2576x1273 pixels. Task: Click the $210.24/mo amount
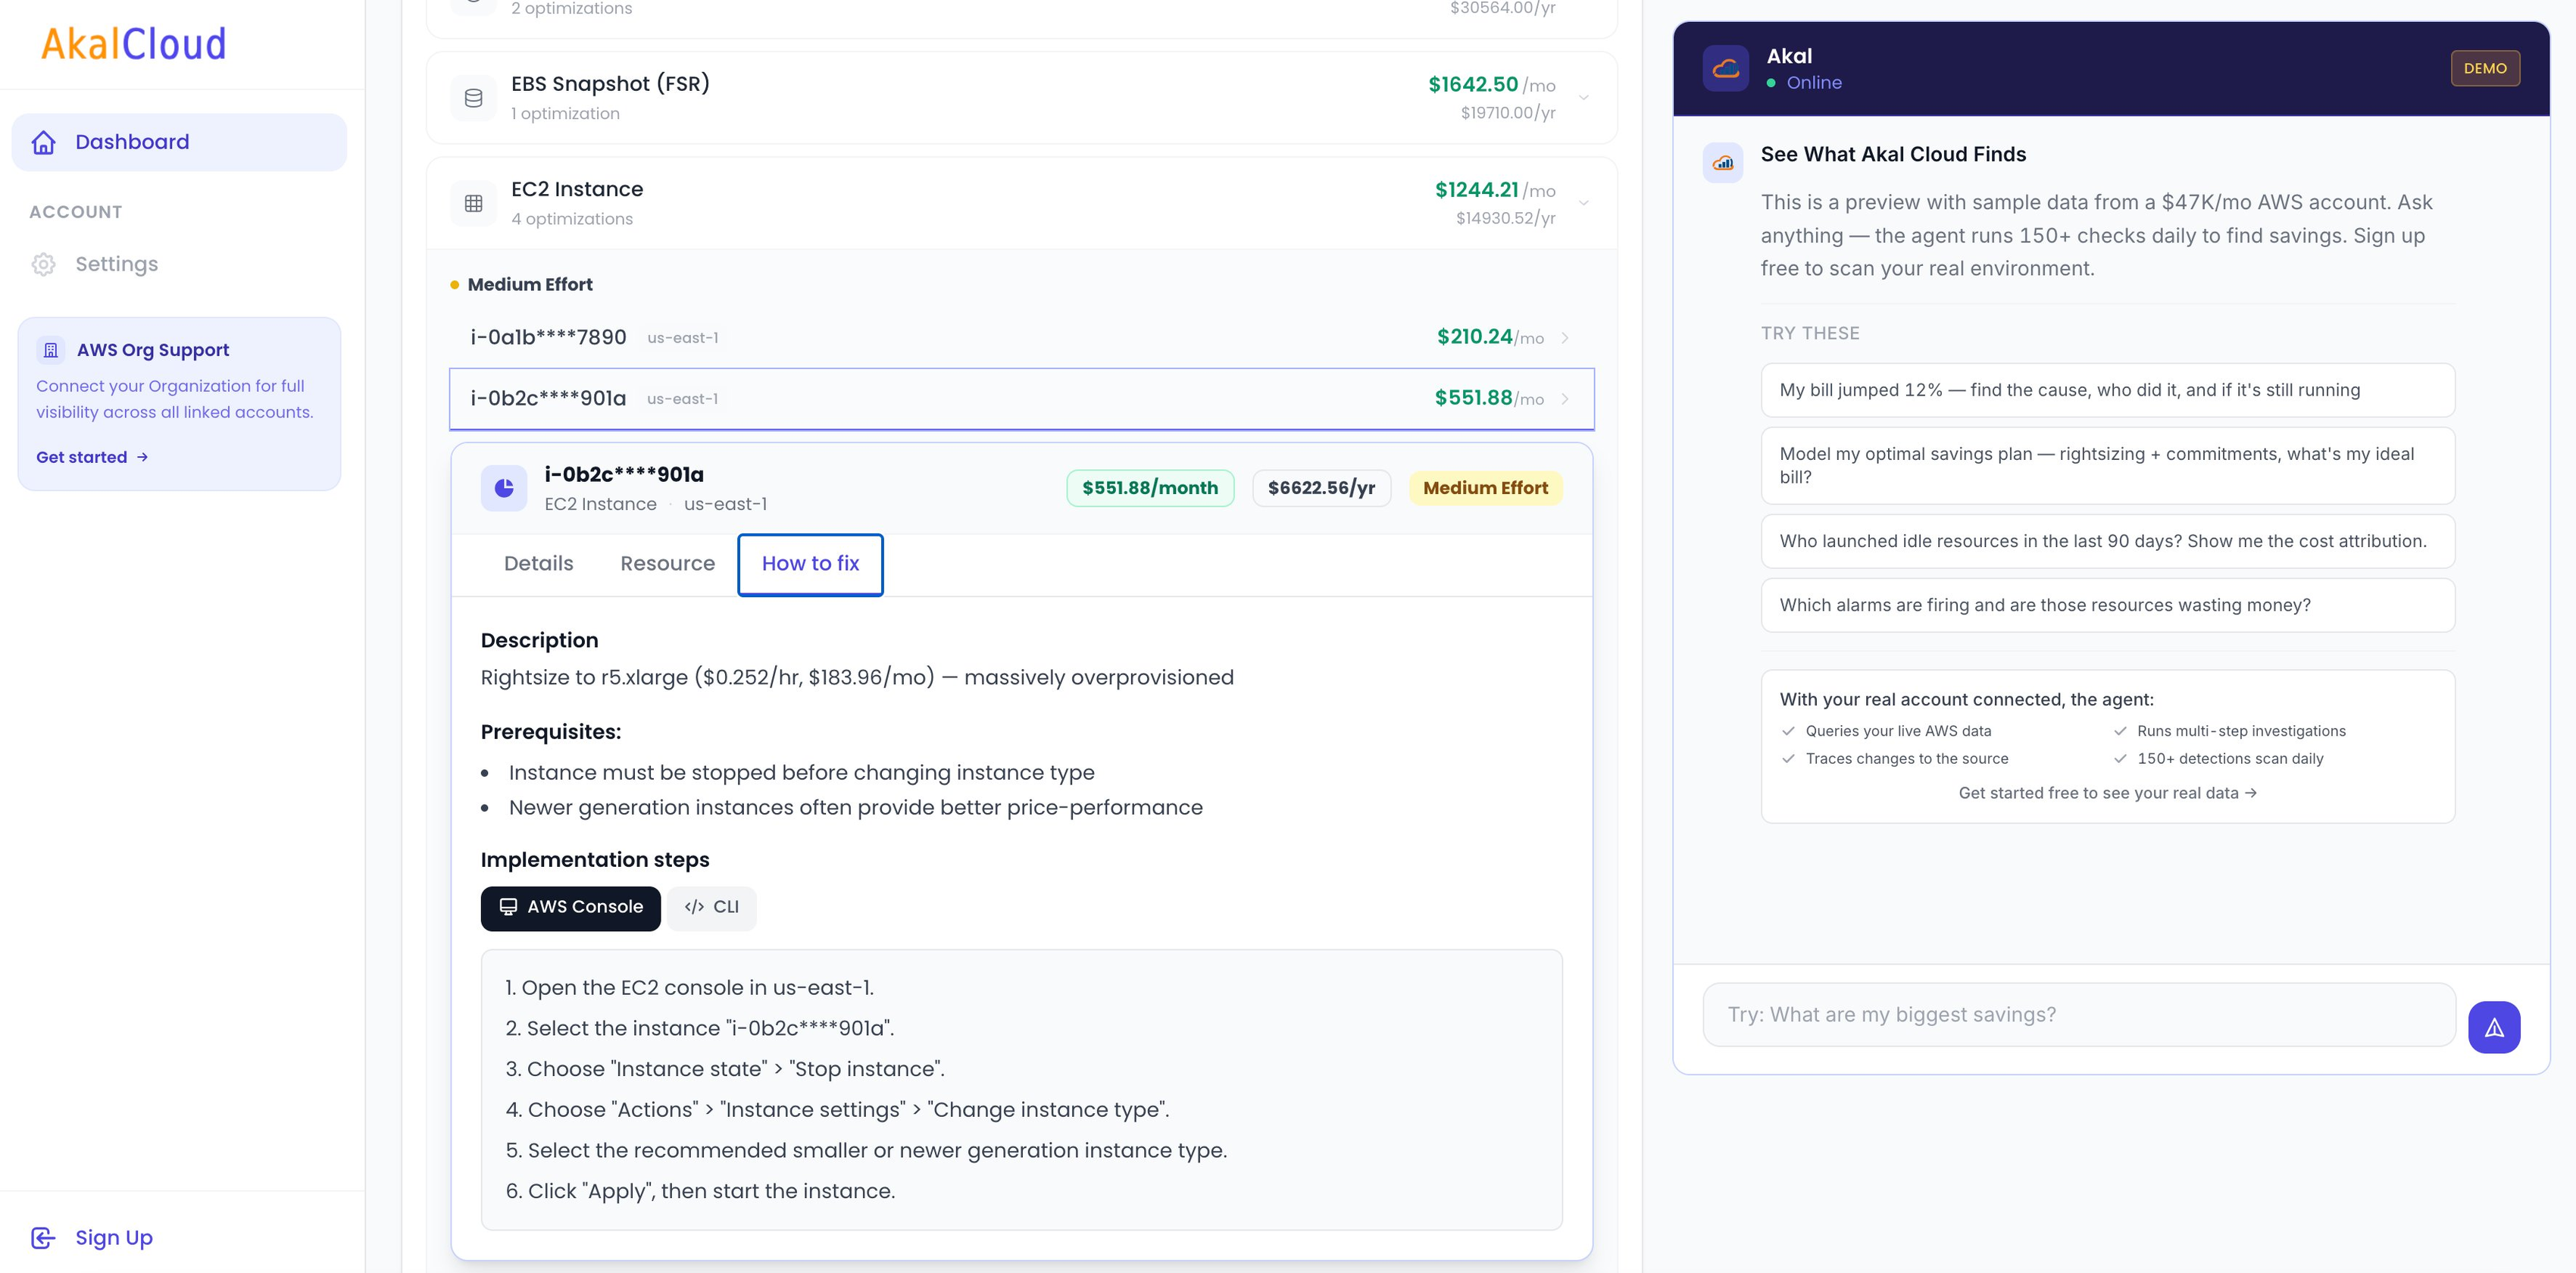(x=1490, y=337)
